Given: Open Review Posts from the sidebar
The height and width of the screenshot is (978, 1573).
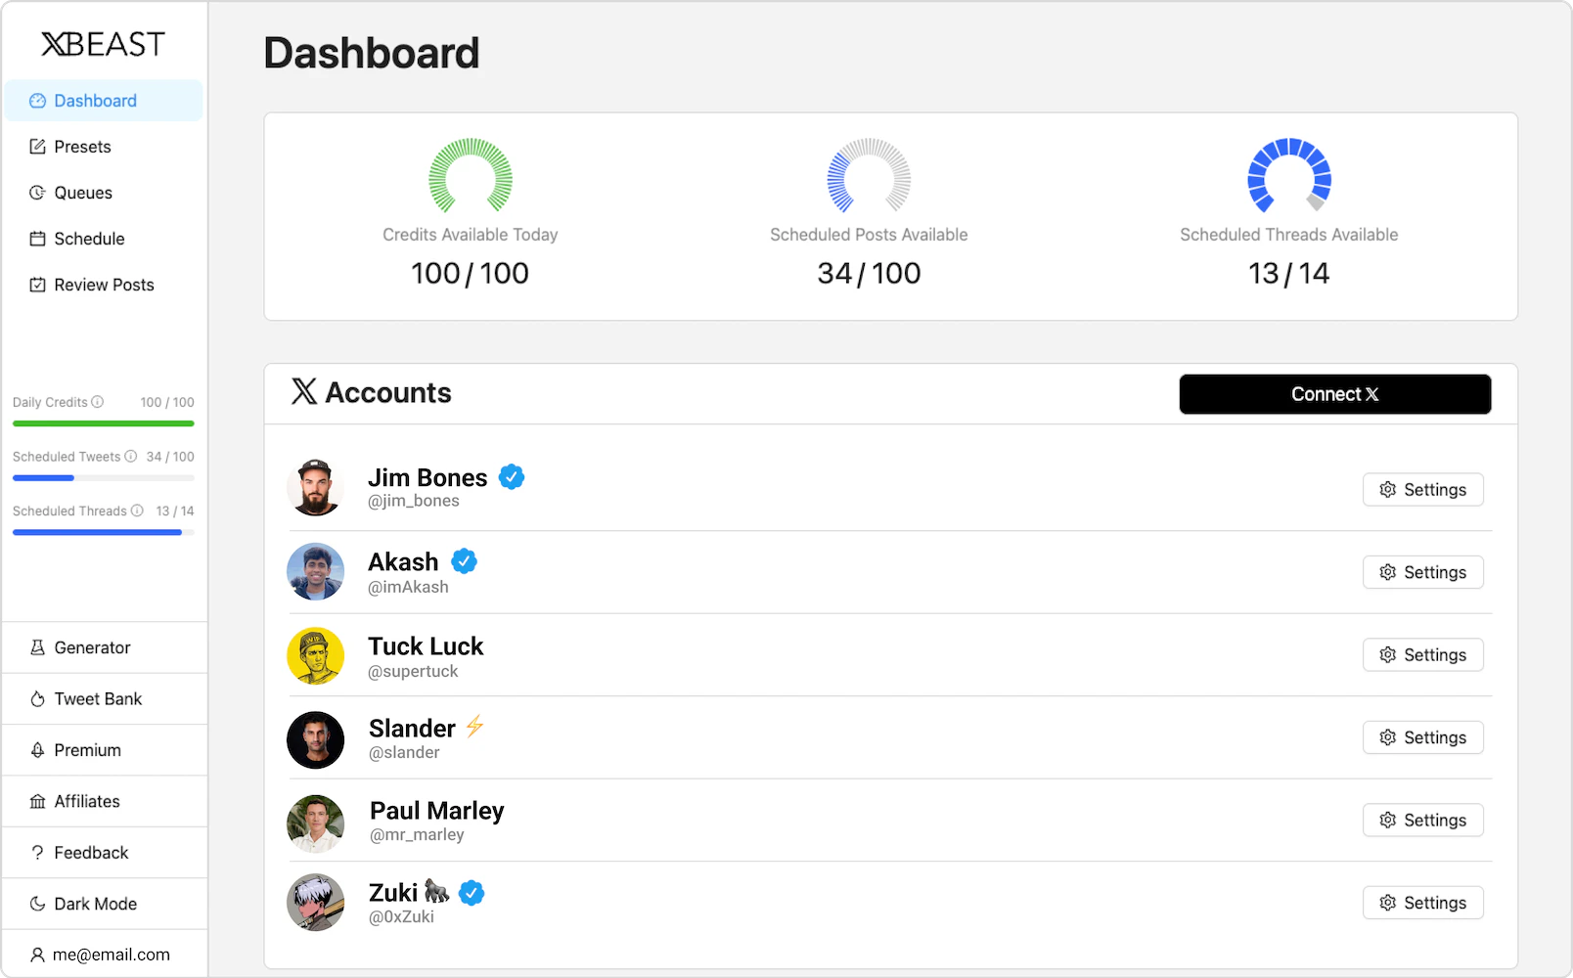Looking at the screenshot, I should [x=104, y=285].
